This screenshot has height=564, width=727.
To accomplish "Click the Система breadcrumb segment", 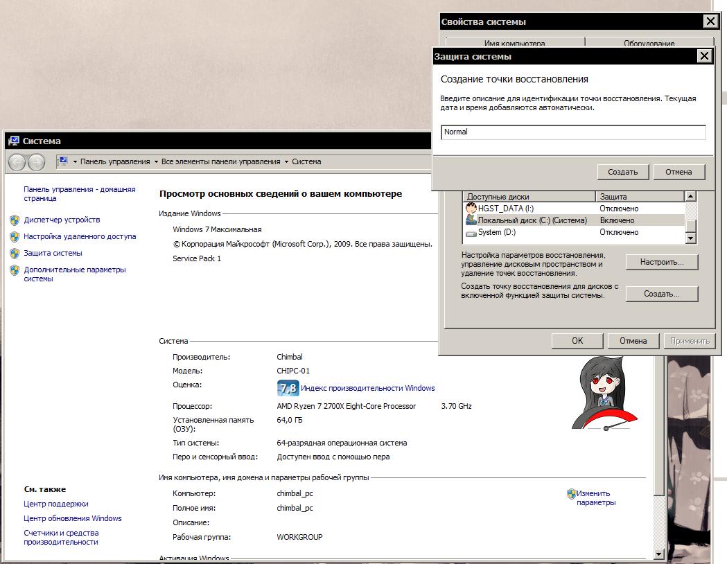I will 306,161.
